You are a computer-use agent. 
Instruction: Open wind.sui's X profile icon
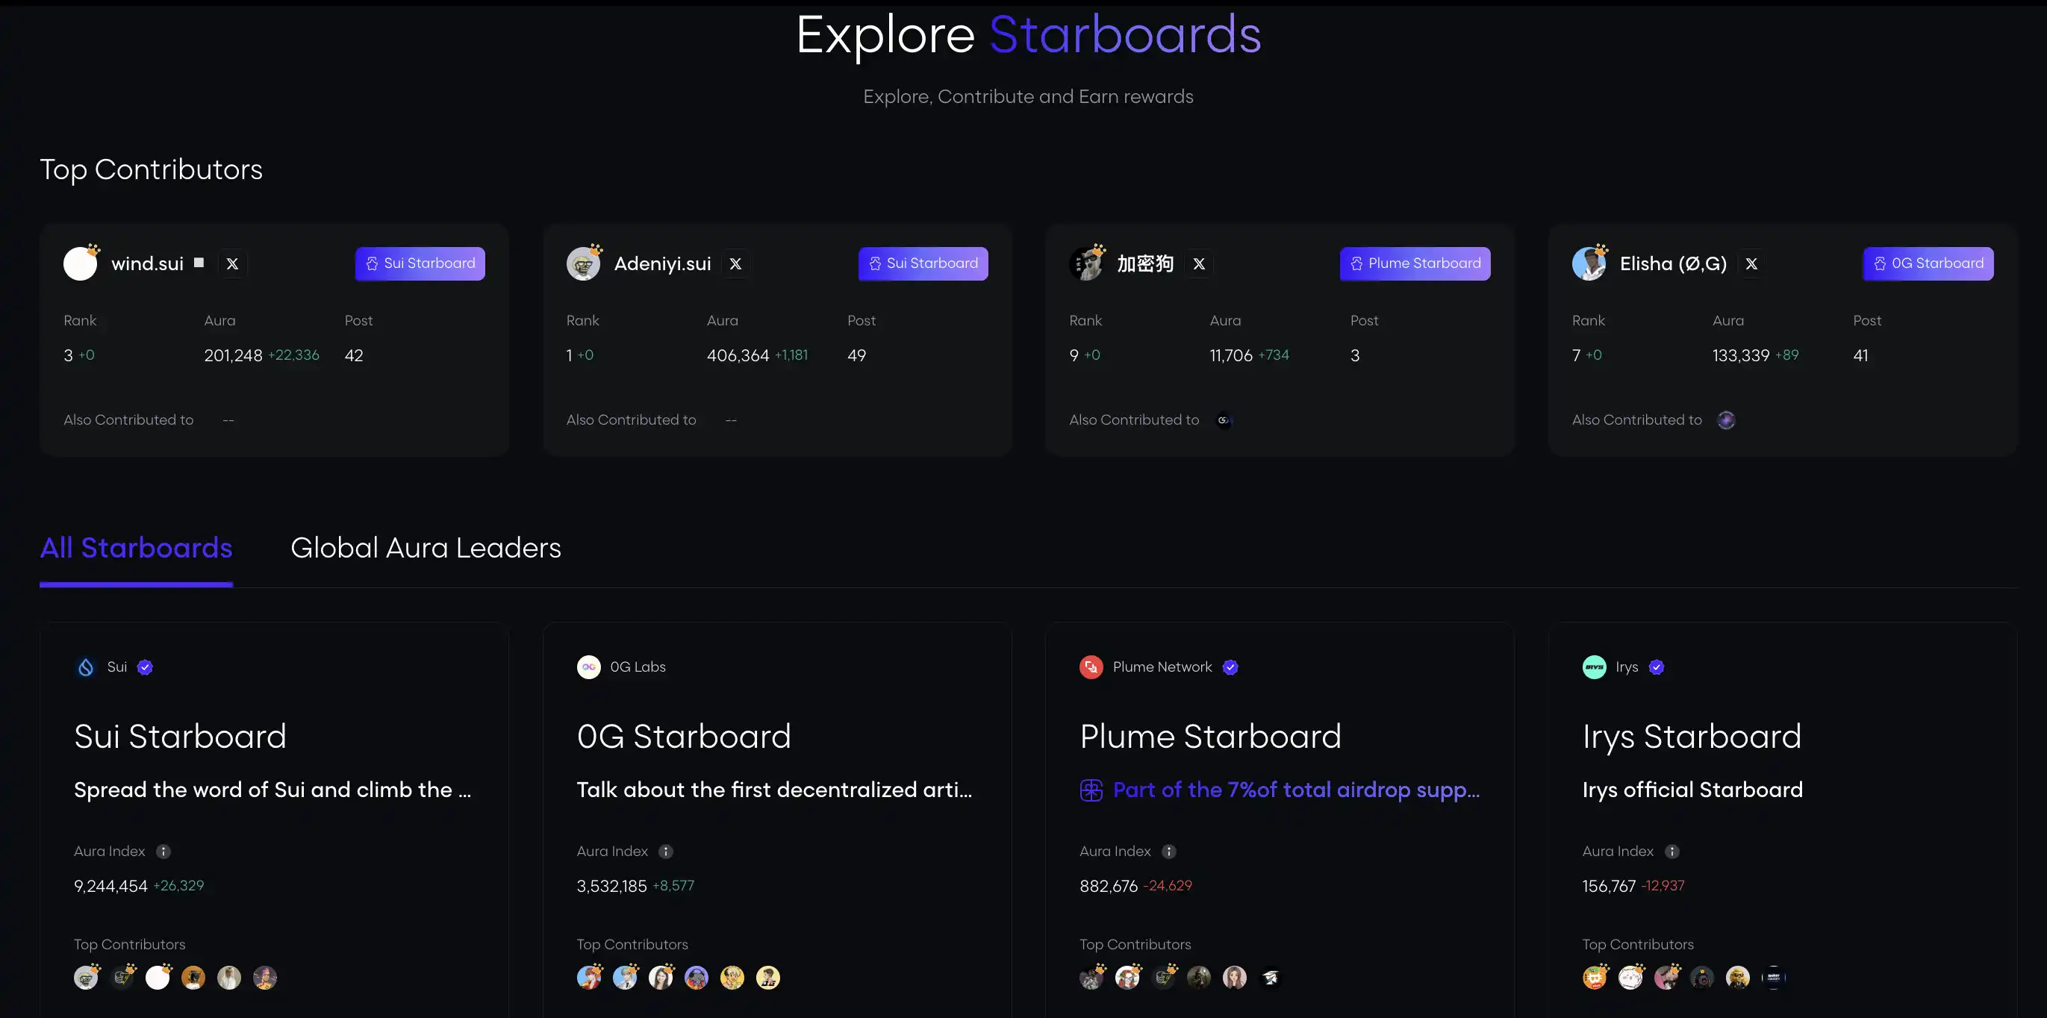(x=232, y=264)
